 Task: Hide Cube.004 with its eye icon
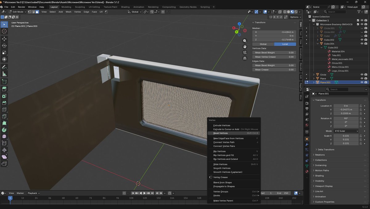coord(362,44)
